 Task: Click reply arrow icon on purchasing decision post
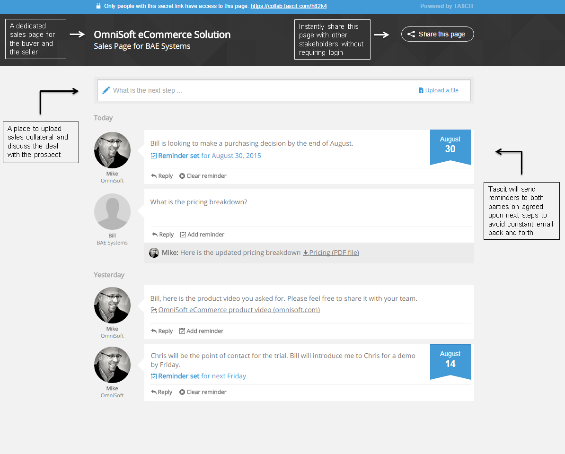pyautogui.click(x=154, y=176)
